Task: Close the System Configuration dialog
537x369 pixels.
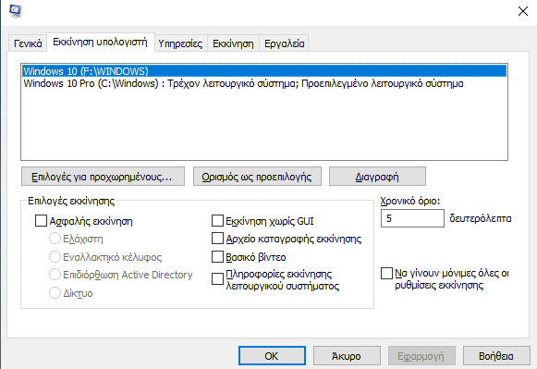Action: [x=522, y=11]
